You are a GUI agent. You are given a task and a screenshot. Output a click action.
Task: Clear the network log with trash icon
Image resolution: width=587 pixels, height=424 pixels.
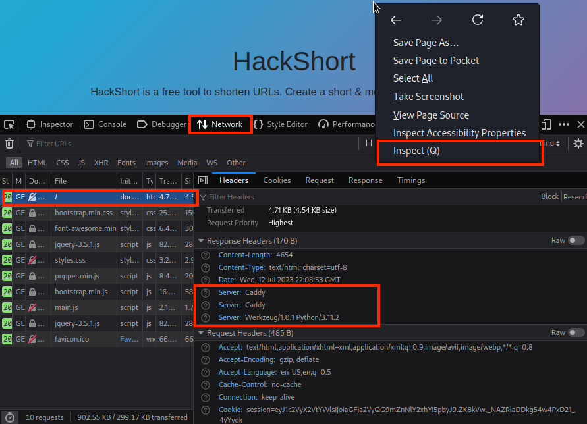9,144
